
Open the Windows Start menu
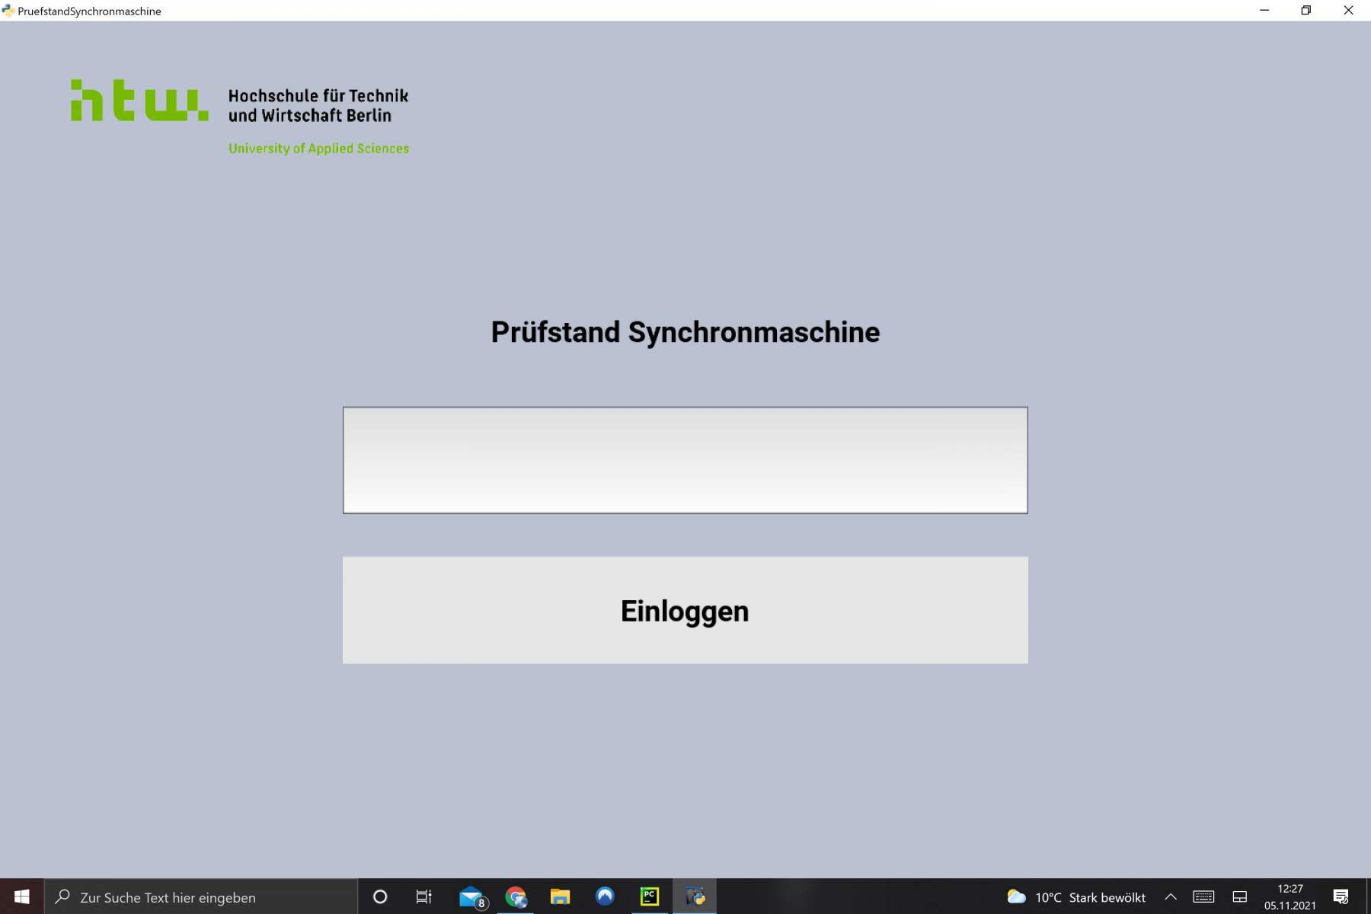coord(21,896)
